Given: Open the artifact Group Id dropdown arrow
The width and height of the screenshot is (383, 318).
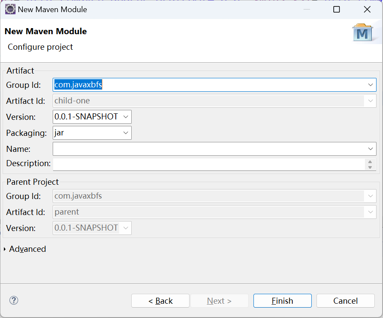Looking at the screenshot, I should coord(370,85).
